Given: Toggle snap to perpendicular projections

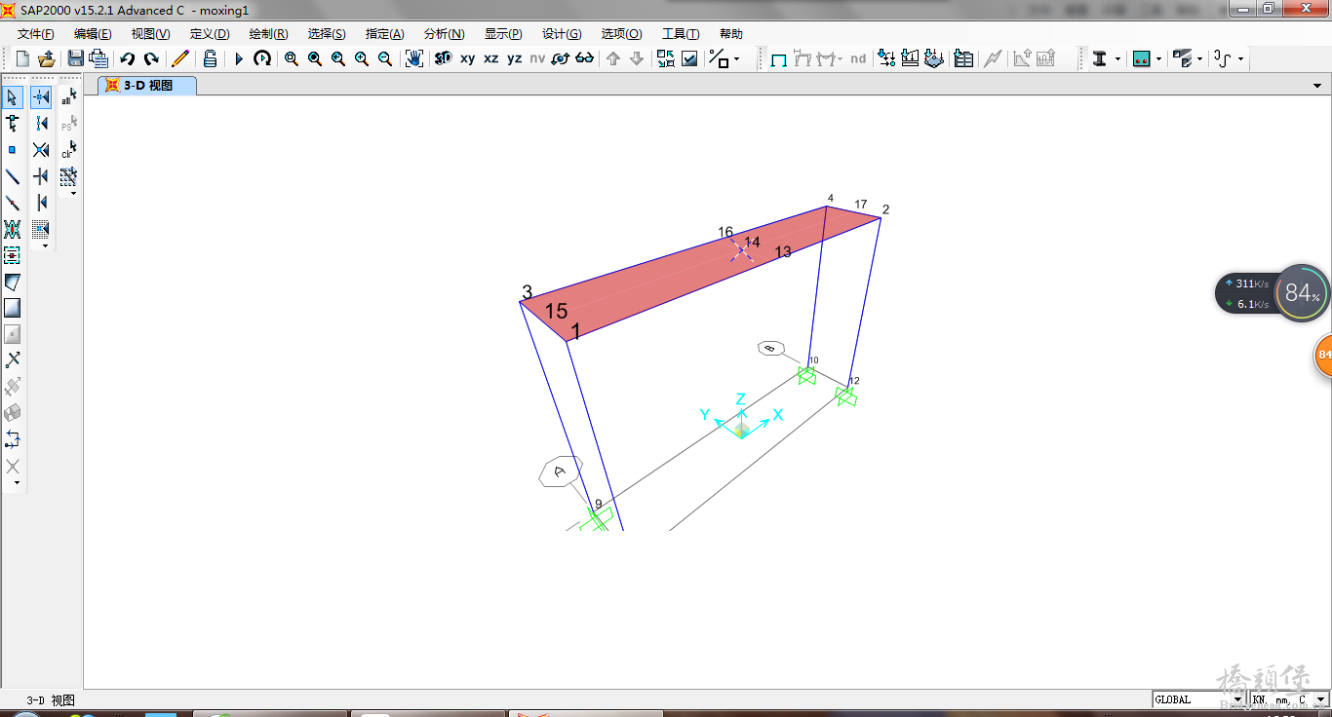Looking at the screenshot, I should coord(41,176).
